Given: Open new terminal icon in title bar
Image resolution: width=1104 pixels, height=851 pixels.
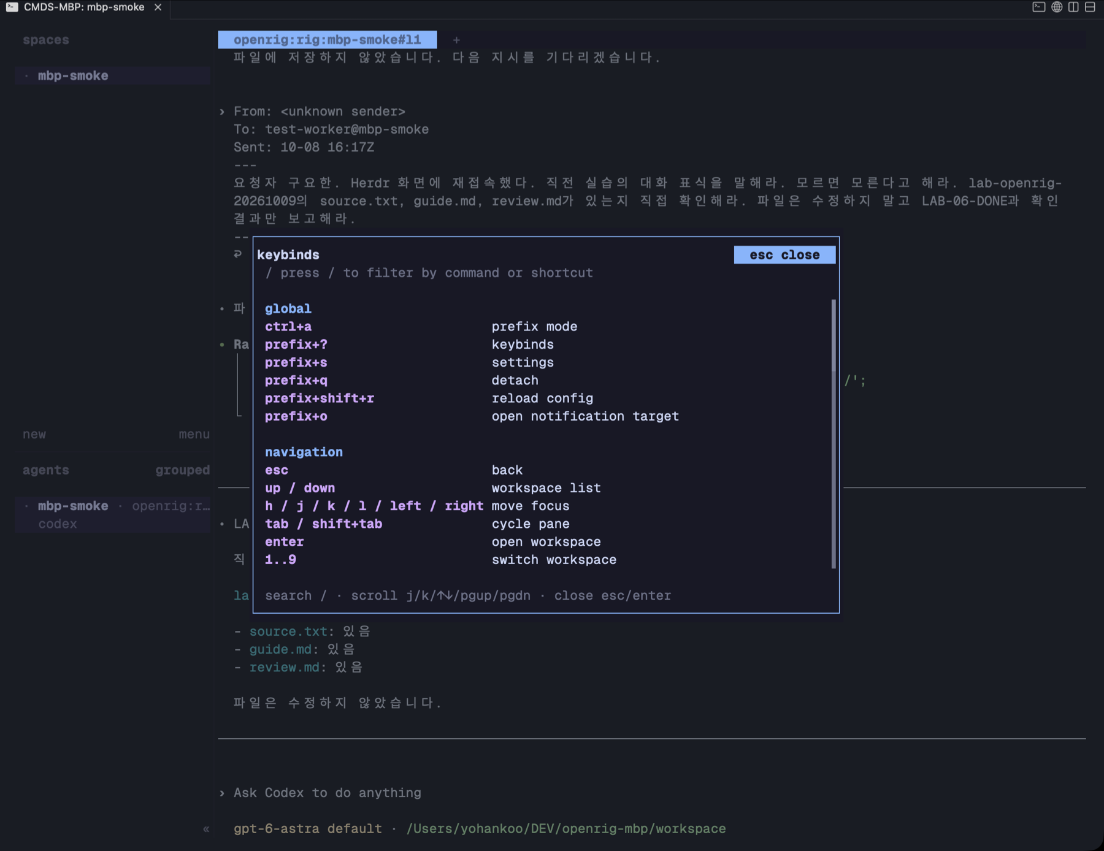Looking at the screenshot, I should tap(1038, 7).
